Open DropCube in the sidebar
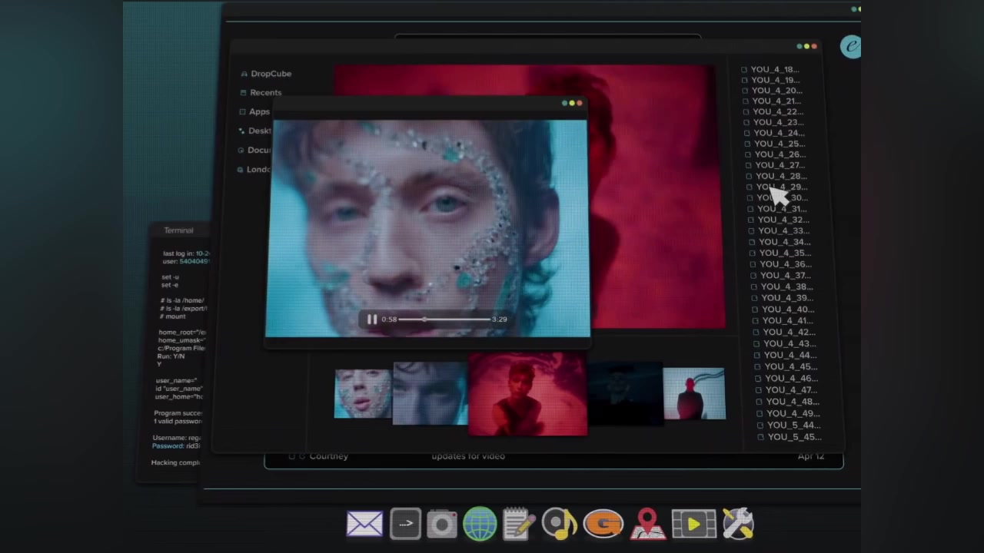 271,74
